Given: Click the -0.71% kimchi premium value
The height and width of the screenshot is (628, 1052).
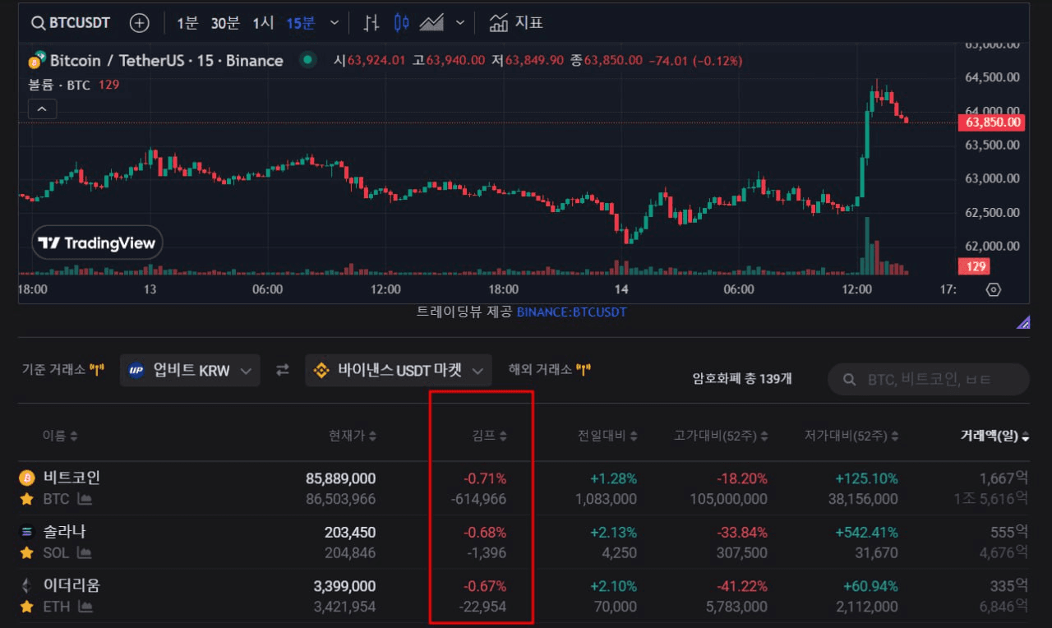Looking at the screenshot, I should (x=485, y=478).
